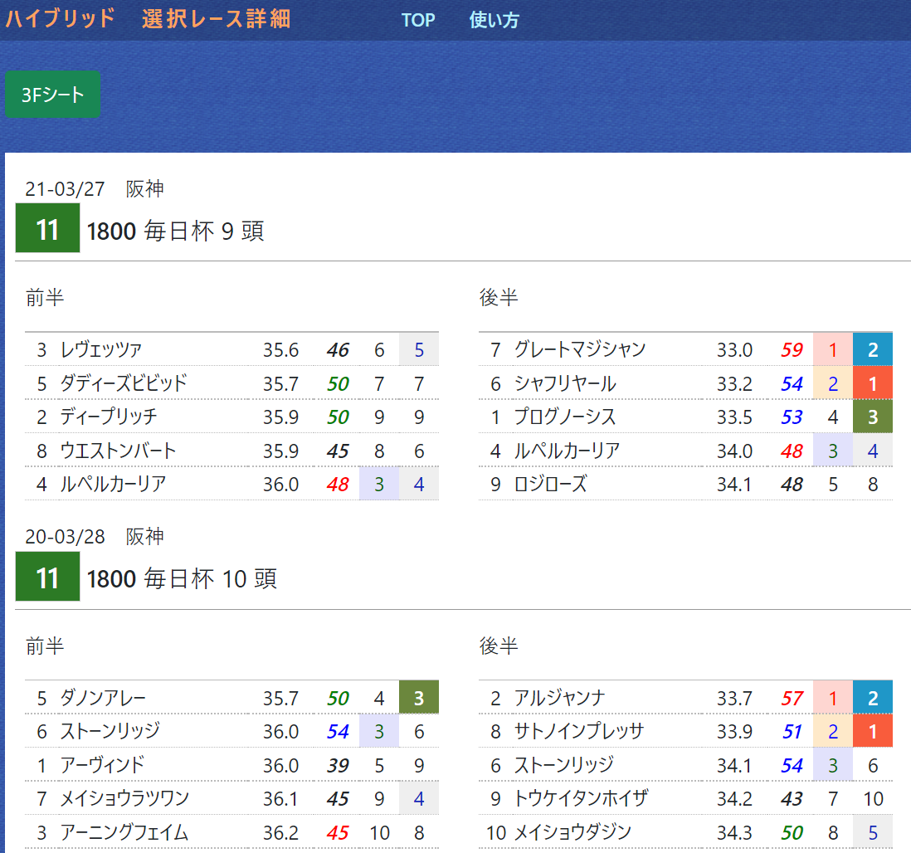Screen dimensions: 911x853
Task: Select ルペルカーリア in the 前半 table
Action: [x=114, y=484]
